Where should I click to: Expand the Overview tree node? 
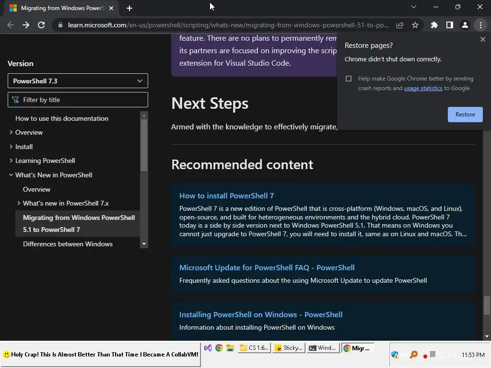[11, 132]
